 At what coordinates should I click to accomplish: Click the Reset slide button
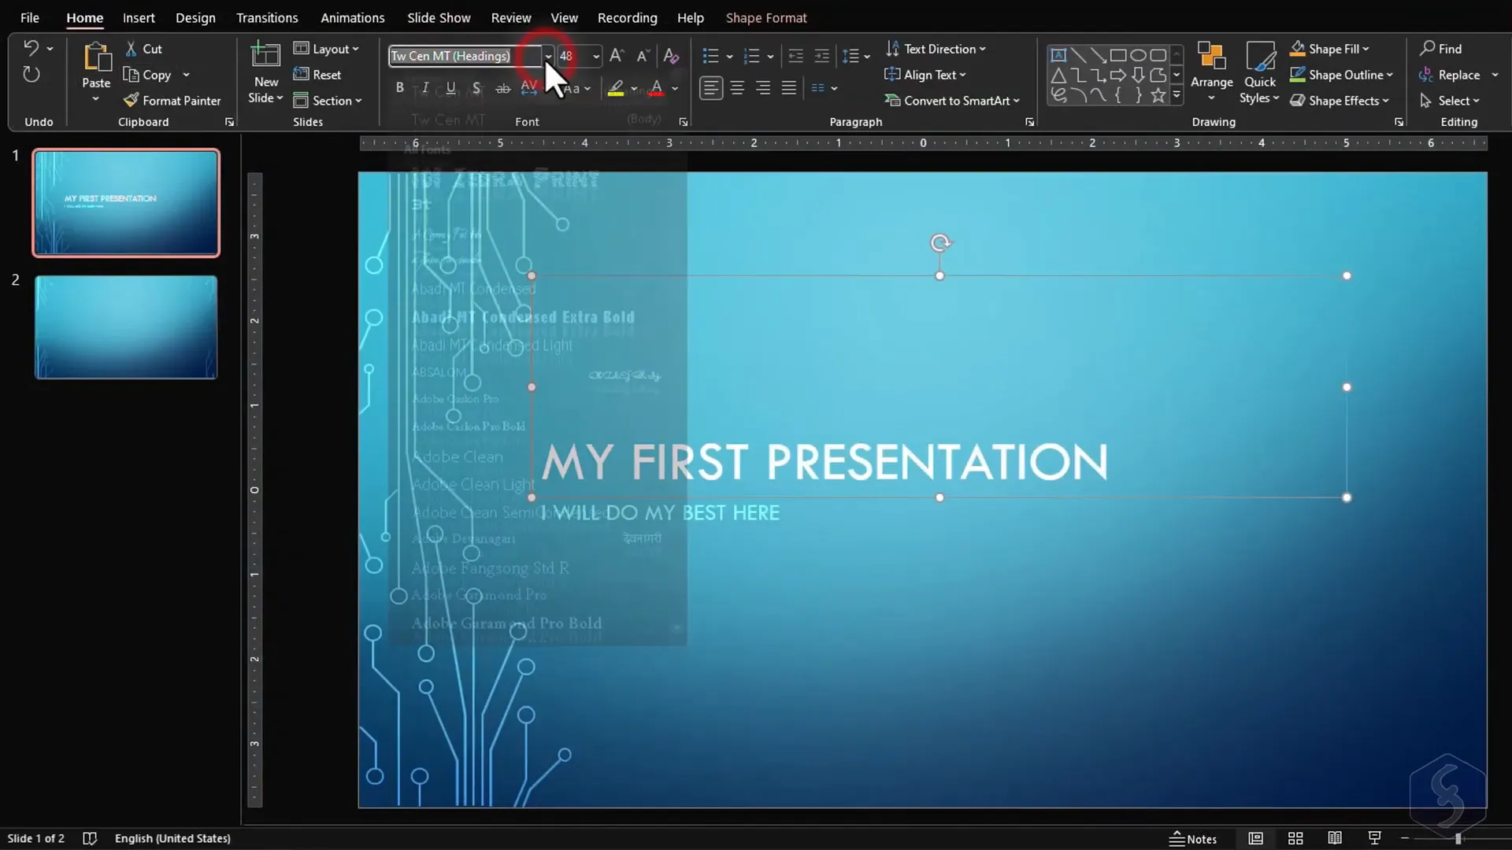click(x=317, y=75)
